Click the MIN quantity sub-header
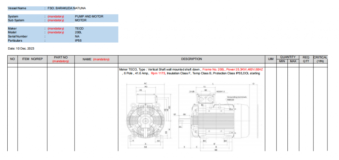Viewport: 339px width, 160px height. click(x=282, y=61)
